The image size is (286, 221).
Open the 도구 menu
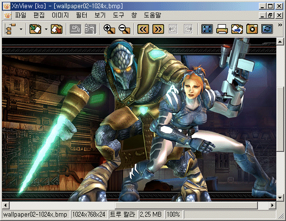119,15
